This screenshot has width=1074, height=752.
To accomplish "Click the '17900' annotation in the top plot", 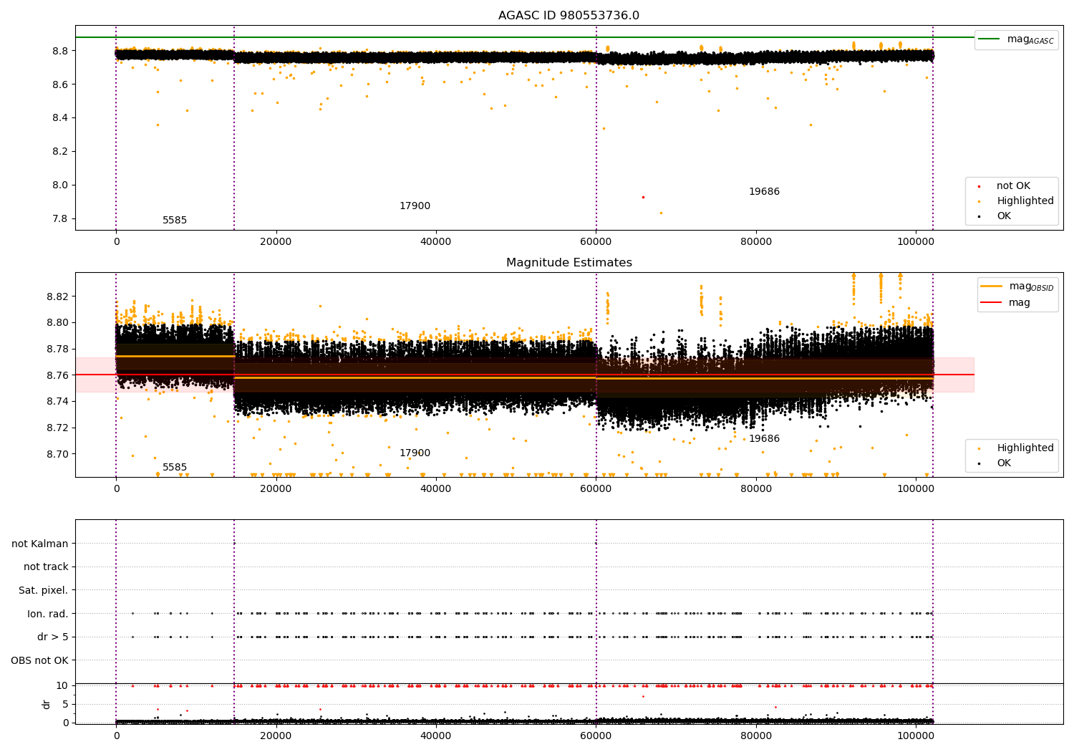I will click(415, 206).
